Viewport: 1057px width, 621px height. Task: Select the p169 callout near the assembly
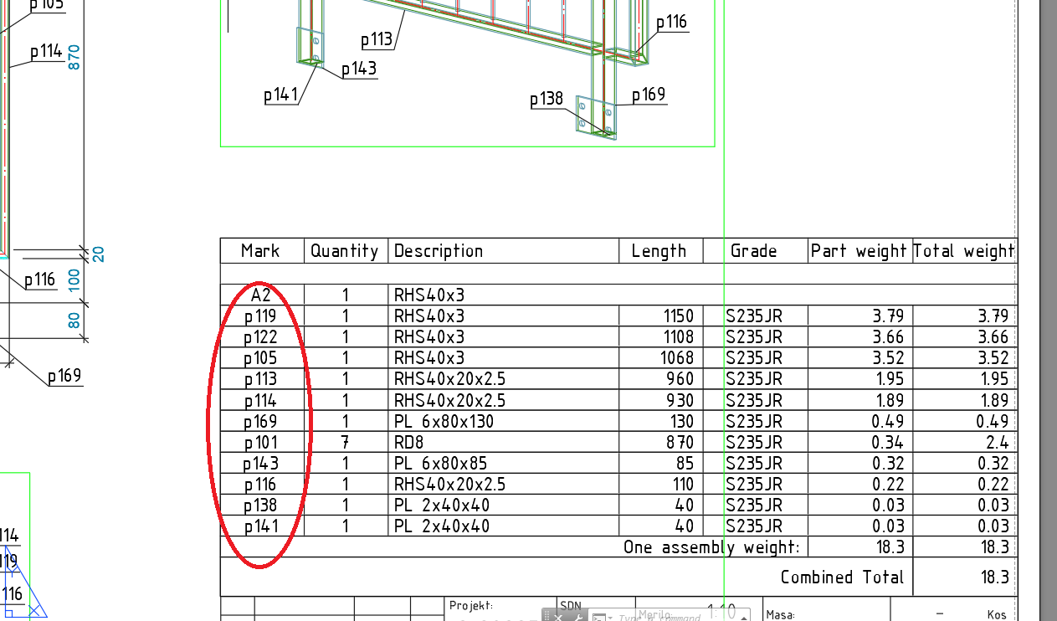(649, 95)
